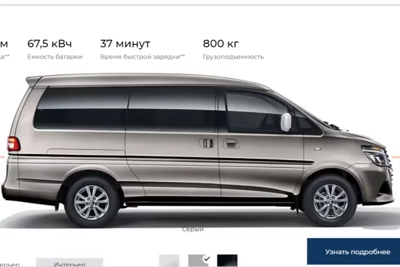Click the van's side mirror
This screenshot has height=267, width=400.
(286, 122)
